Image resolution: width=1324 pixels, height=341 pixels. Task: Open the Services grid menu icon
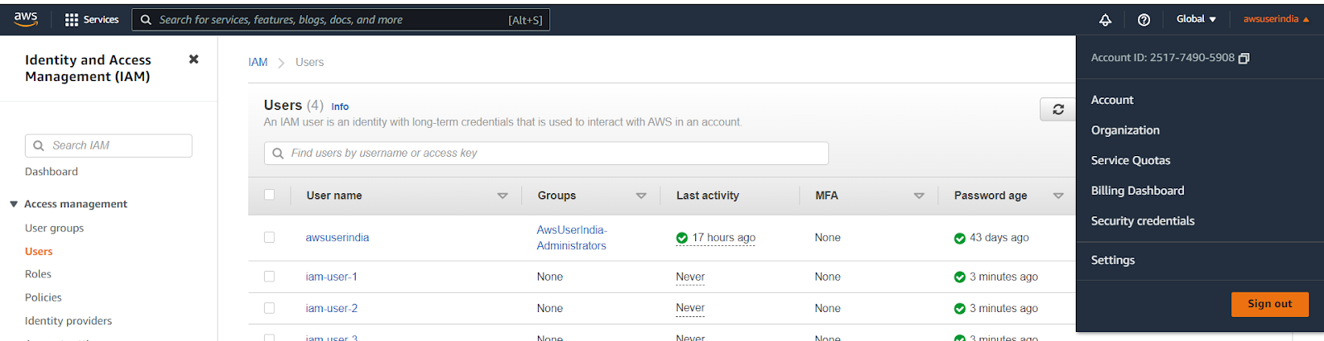click(x=72, y=20)
